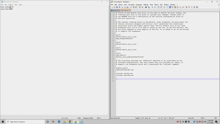Open the Function List toolbar icon
Viewport: 220px width, 124px height.
178,7
